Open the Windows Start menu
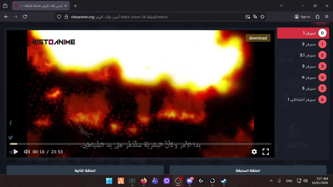 coord(109,181)
